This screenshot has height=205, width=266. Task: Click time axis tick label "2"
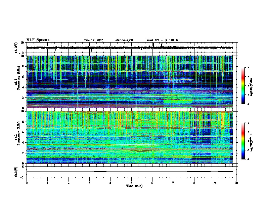(x=69, y=183)
